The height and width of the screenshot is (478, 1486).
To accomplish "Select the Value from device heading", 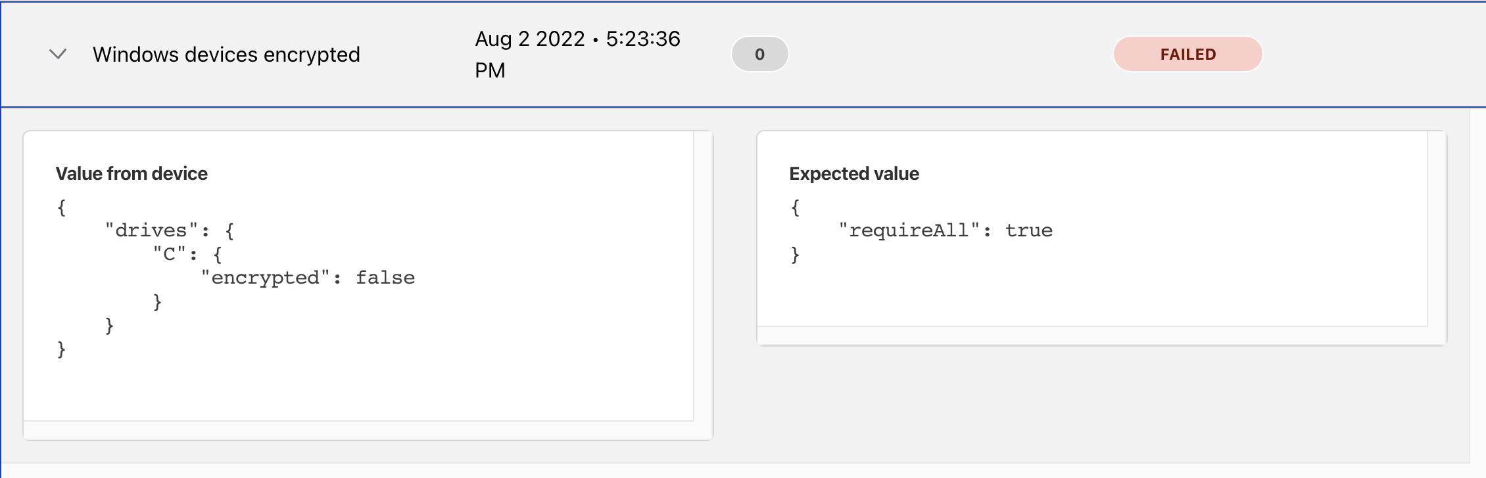I will pyautogui.click(x=132, y=173).
